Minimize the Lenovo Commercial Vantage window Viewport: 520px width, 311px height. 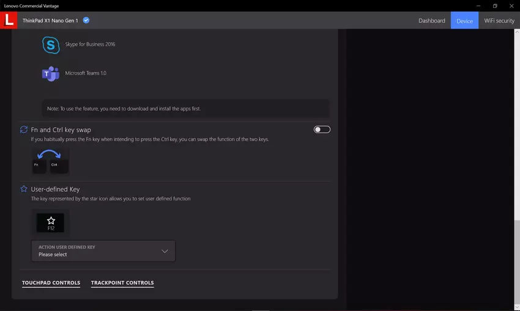[478, 5]
